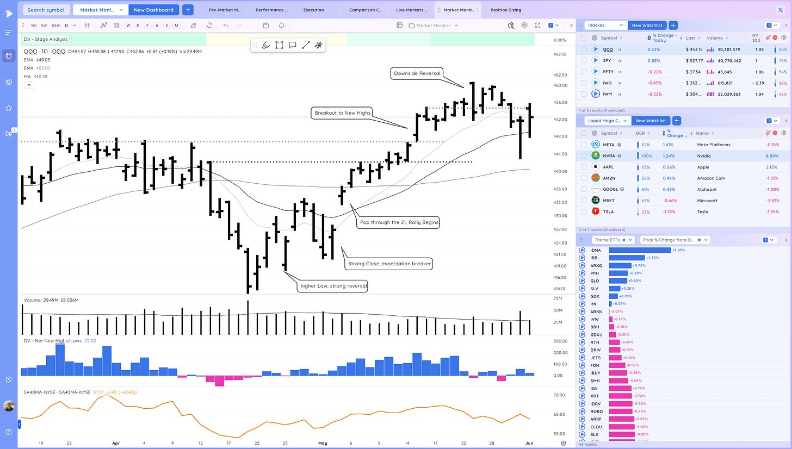Tick the checkbox for QQQ row
792x449 pixels.
[x=583, y=49]
